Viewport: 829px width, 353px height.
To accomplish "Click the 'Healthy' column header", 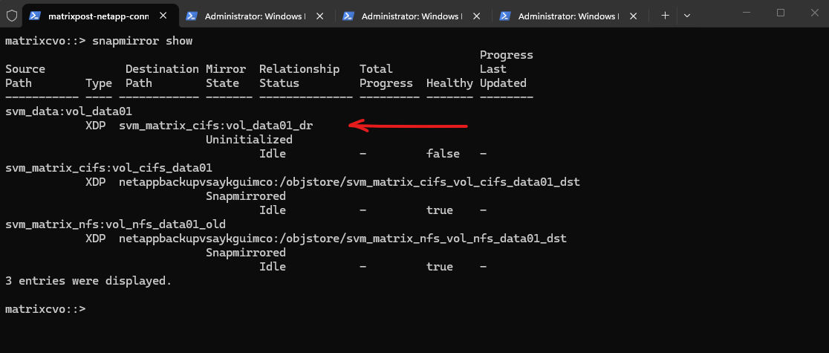I will [449, 83].
